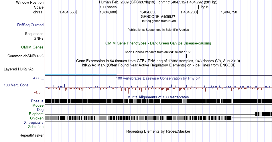Click the Chicken alignment row label
Image resolution: width=272 pixels, height=142 pixels.
tap(37, 118)
